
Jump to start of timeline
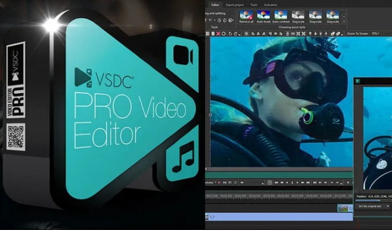point(276,182)
